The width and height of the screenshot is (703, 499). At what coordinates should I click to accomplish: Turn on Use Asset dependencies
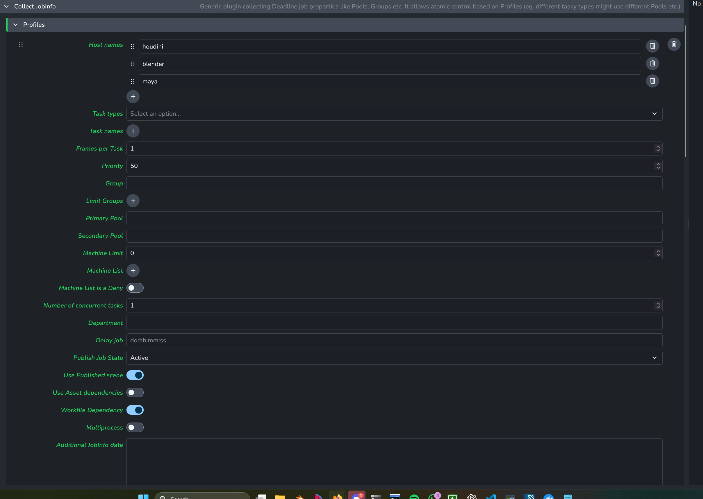[135, 393]
